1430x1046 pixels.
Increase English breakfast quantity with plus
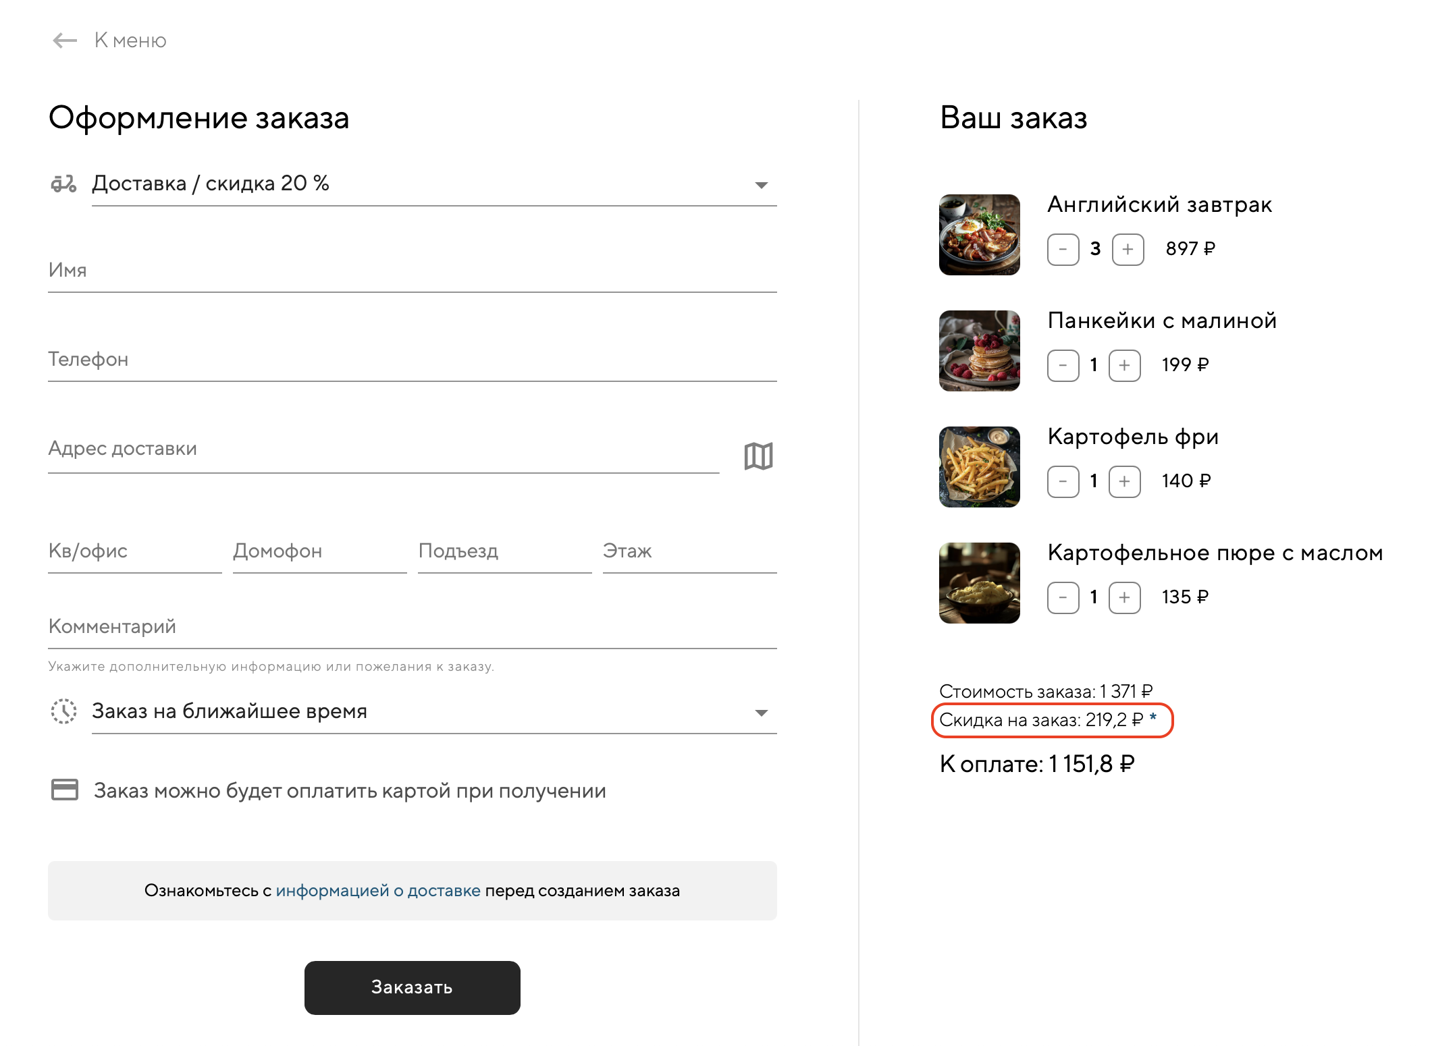click(1128, 250)
